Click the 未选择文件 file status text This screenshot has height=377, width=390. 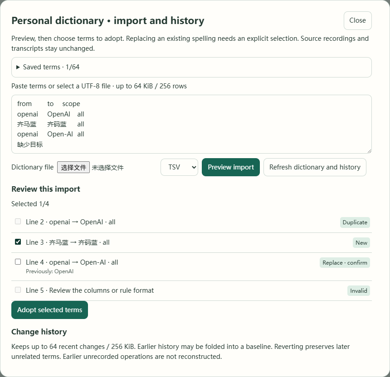(x=107, y=168)
